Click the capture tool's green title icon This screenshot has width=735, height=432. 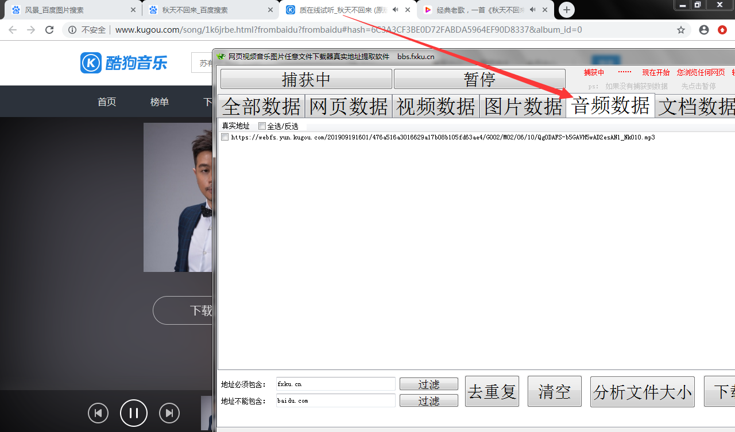(x=221, y=56)
